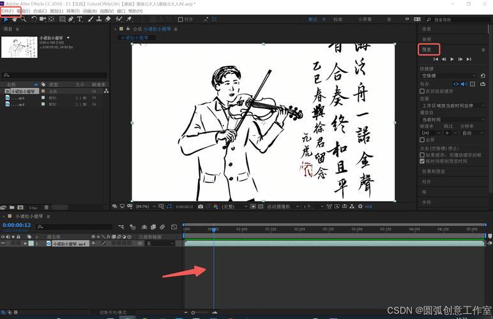
Task: Click the composition flowchart icon in viewer bar
Action: [x=352, y=207]
